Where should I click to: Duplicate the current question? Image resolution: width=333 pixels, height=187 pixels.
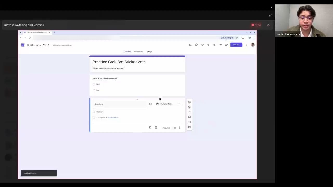150,128
